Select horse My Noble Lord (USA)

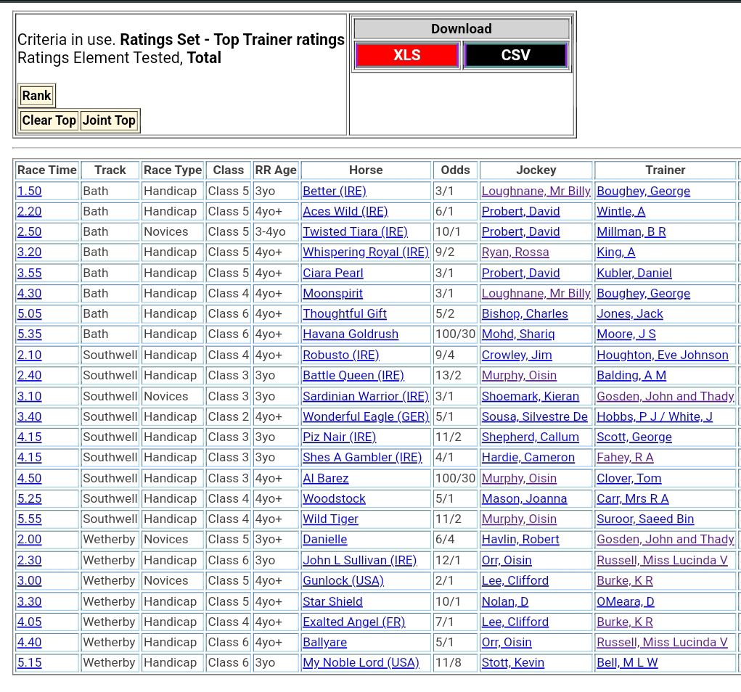click(361, 663)
